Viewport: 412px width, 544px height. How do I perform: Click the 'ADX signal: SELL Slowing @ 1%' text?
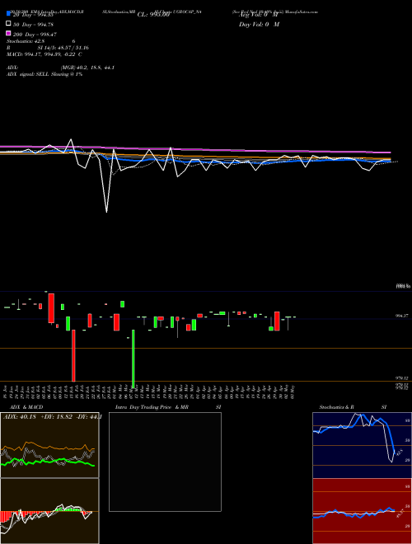tap(44, 74)
